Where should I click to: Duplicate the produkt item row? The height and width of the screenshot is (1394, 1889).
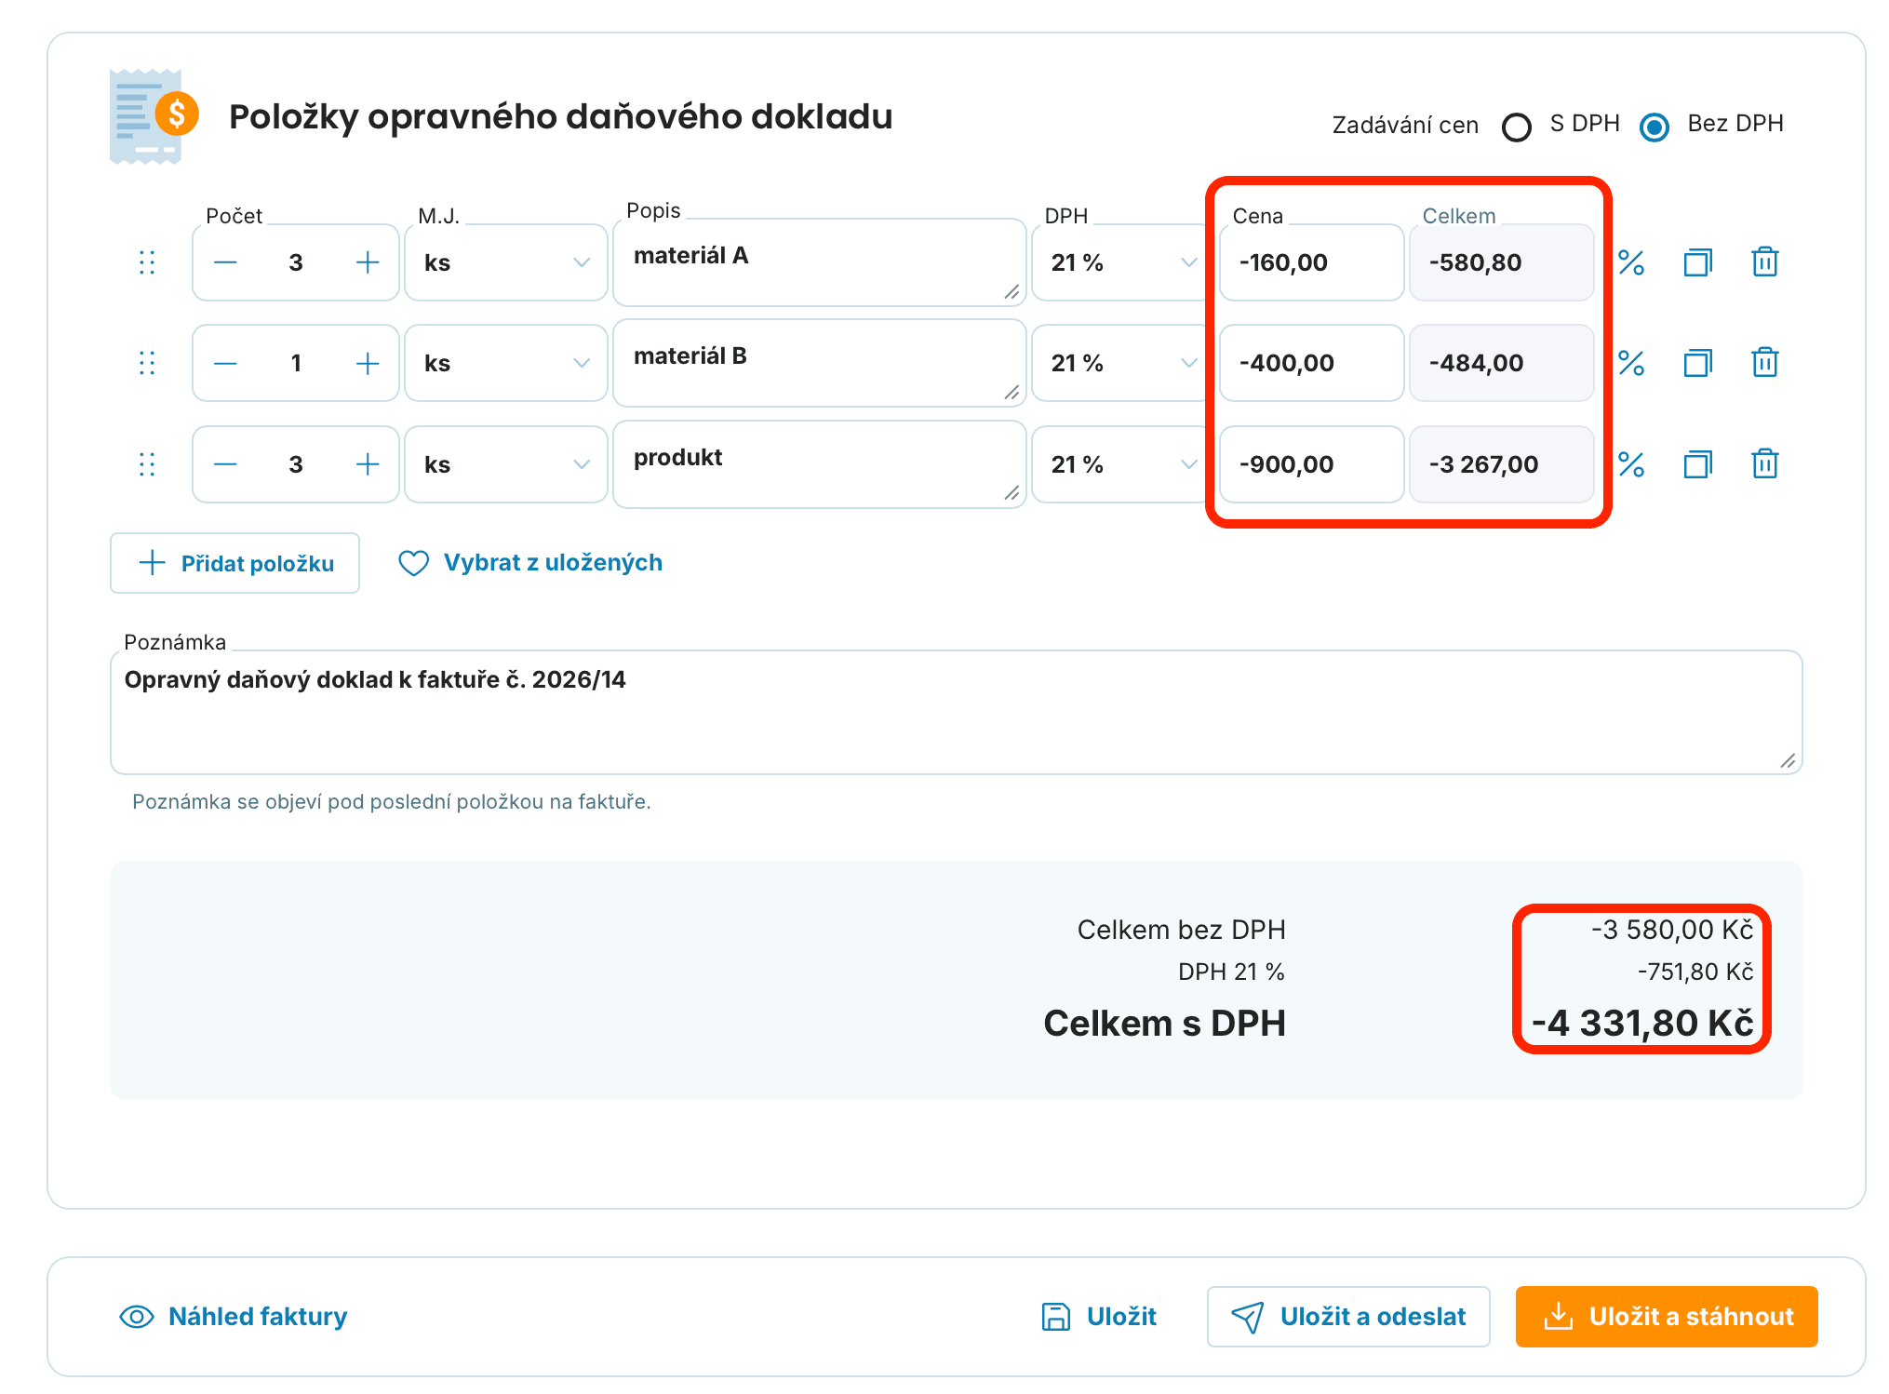[x=1697, y=464]
